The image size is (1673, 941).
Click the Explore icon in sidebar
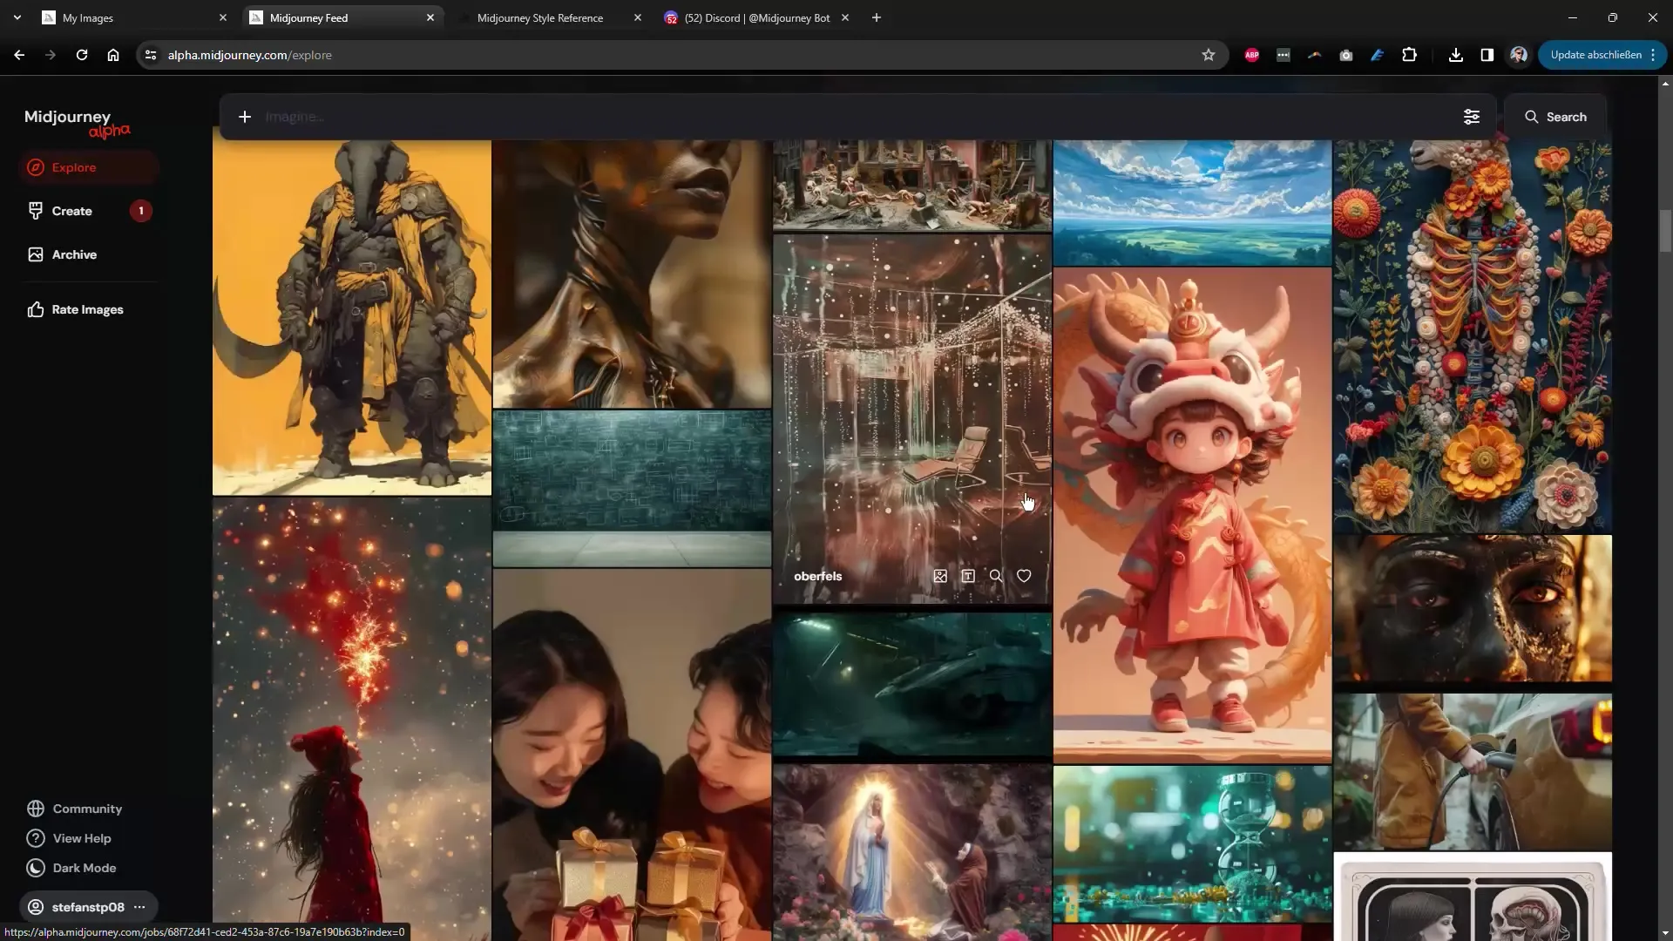click(x=36, y=166)
